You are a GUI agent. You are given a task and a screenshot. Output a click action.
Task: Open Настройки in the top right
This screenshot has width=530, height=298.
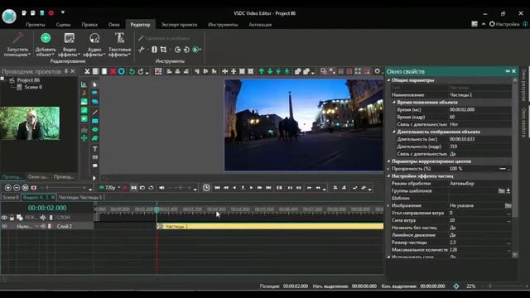(x=504, y=24)
